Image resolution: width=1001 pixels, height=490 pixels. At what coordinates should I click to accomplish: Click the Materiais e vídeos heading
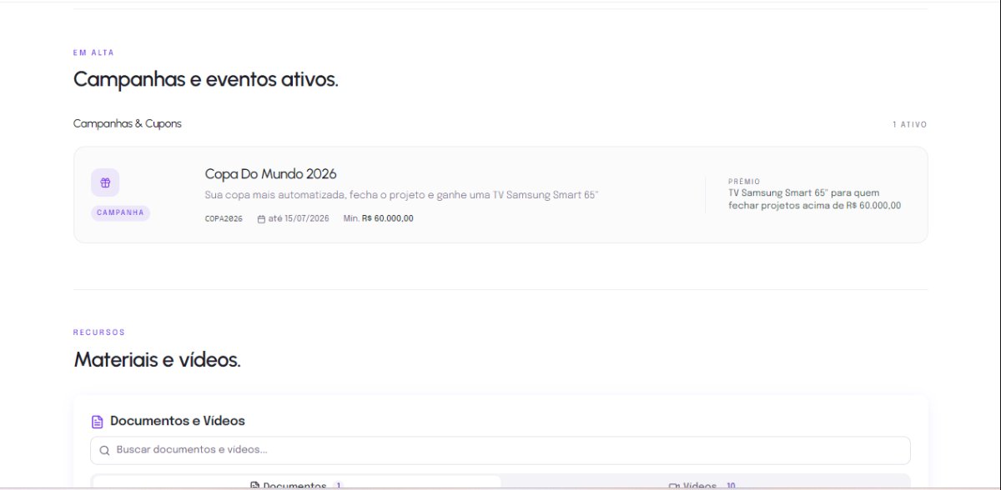pos(157,360)
